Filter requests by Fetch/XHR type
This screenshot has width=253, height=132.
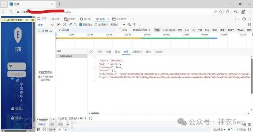pos(169,30)
